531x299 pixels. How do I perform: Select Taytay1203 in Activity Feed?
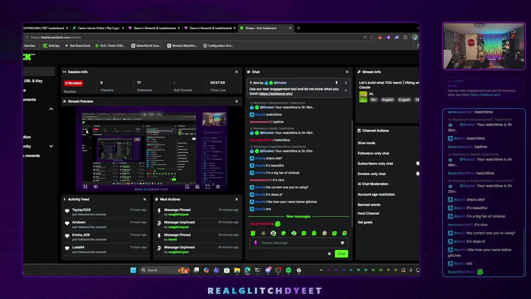point(81,210)
